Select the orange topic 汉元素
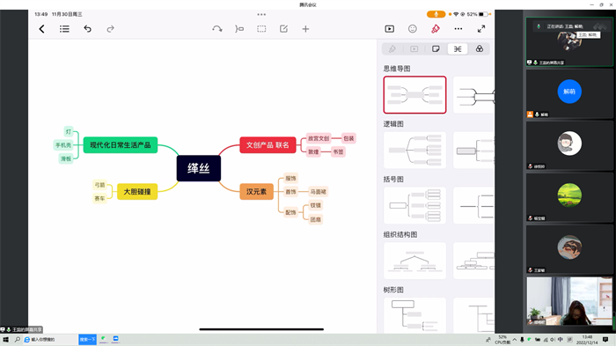The width and height of the screenshot is (616, 346). pos(256,191)
